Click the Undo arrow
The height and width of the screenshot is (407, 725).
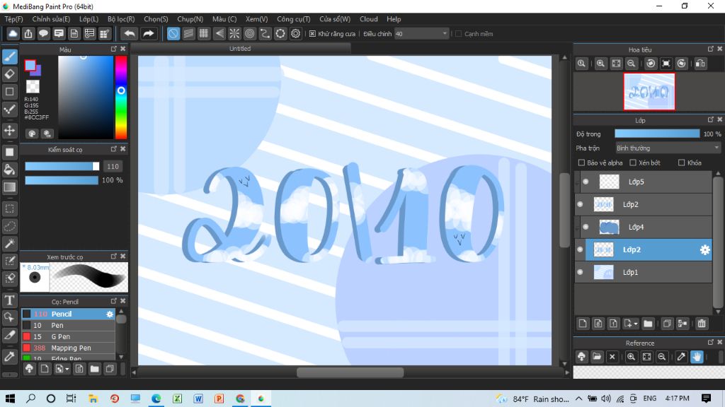tap(130, 34)
